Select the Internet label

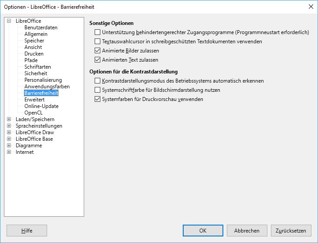pyautogui.click(x=24, y=152)
